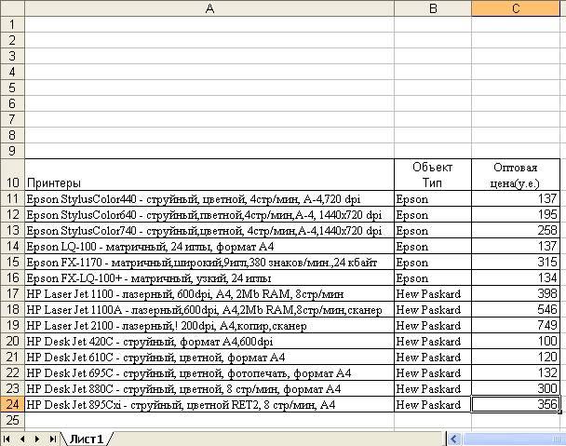
Task: Select column A by its header
Action: point(209,8)
